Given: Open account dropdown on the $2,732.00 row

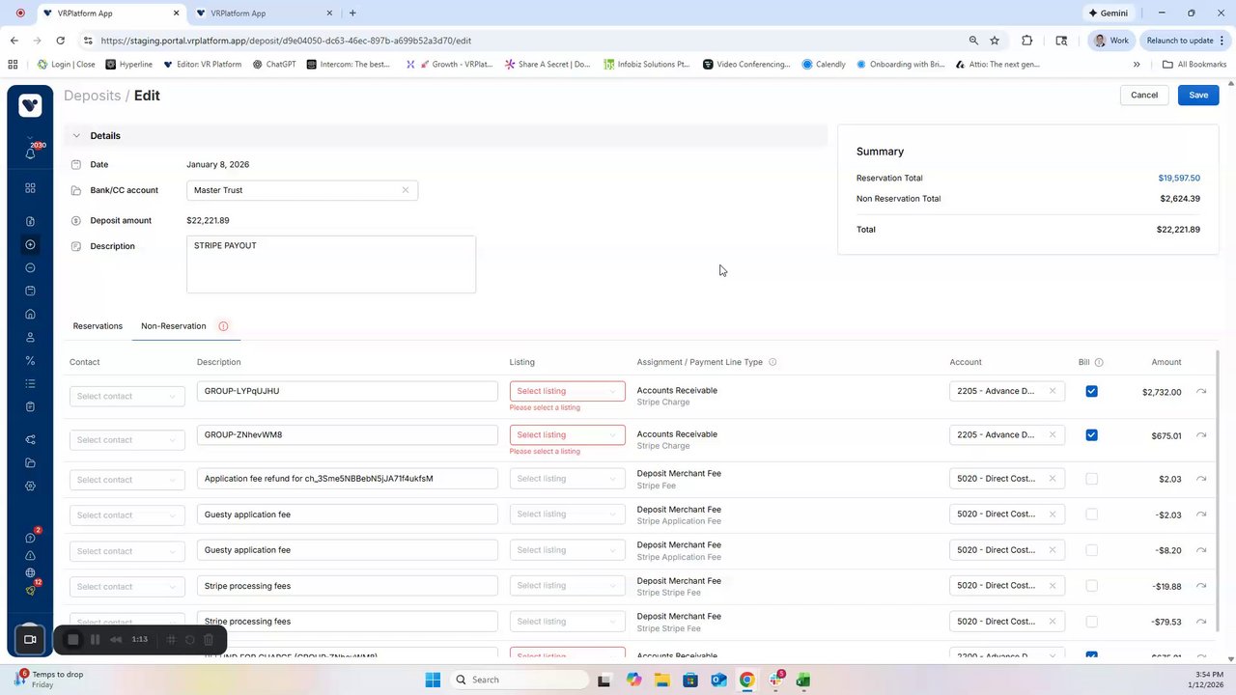Looking at the screenshot, I should pyautogui.click(x=1006, y=391).
